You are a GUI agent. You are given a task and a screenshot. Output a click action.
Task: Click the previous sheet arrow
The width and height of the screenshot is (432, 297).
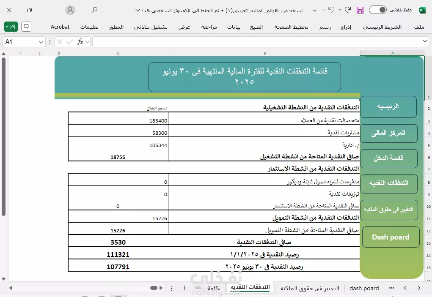pyautogui.click(x=405, y=288)
